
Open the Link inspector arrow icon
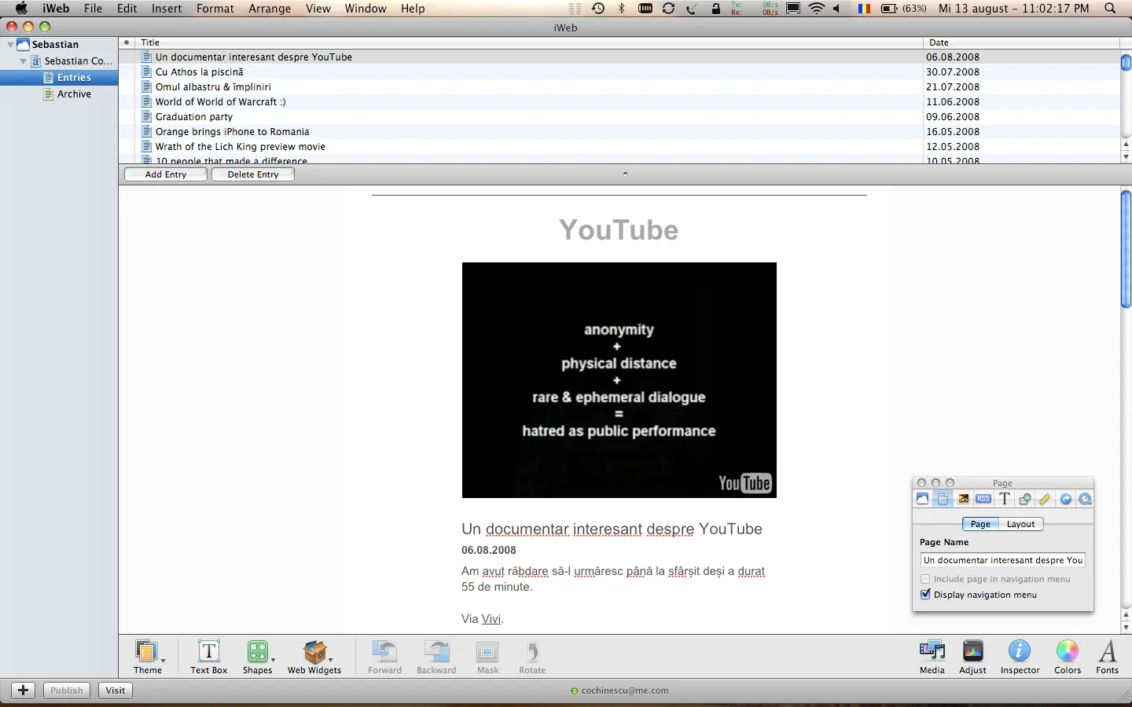(x=1065, y=500)
